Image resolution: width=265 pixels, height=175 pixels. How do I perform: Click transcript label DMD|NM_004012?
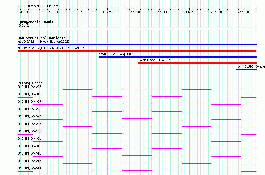(x=29, y=146)
